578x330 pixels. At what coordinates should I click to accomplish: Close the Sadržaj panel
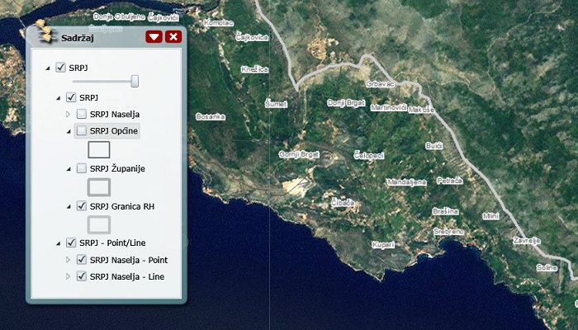click(173, 37)
